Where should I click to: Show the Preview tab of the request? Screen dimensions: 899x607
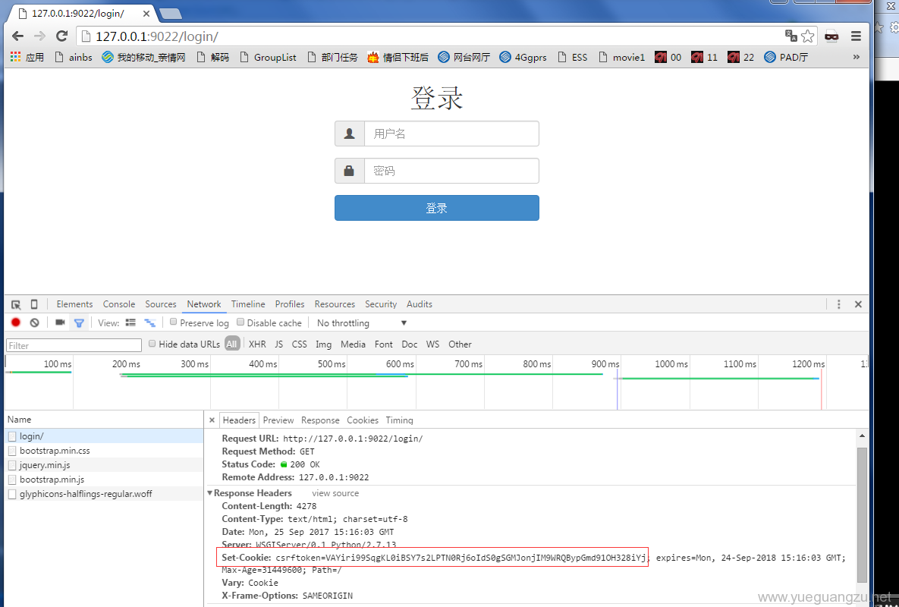coord(278,420)
